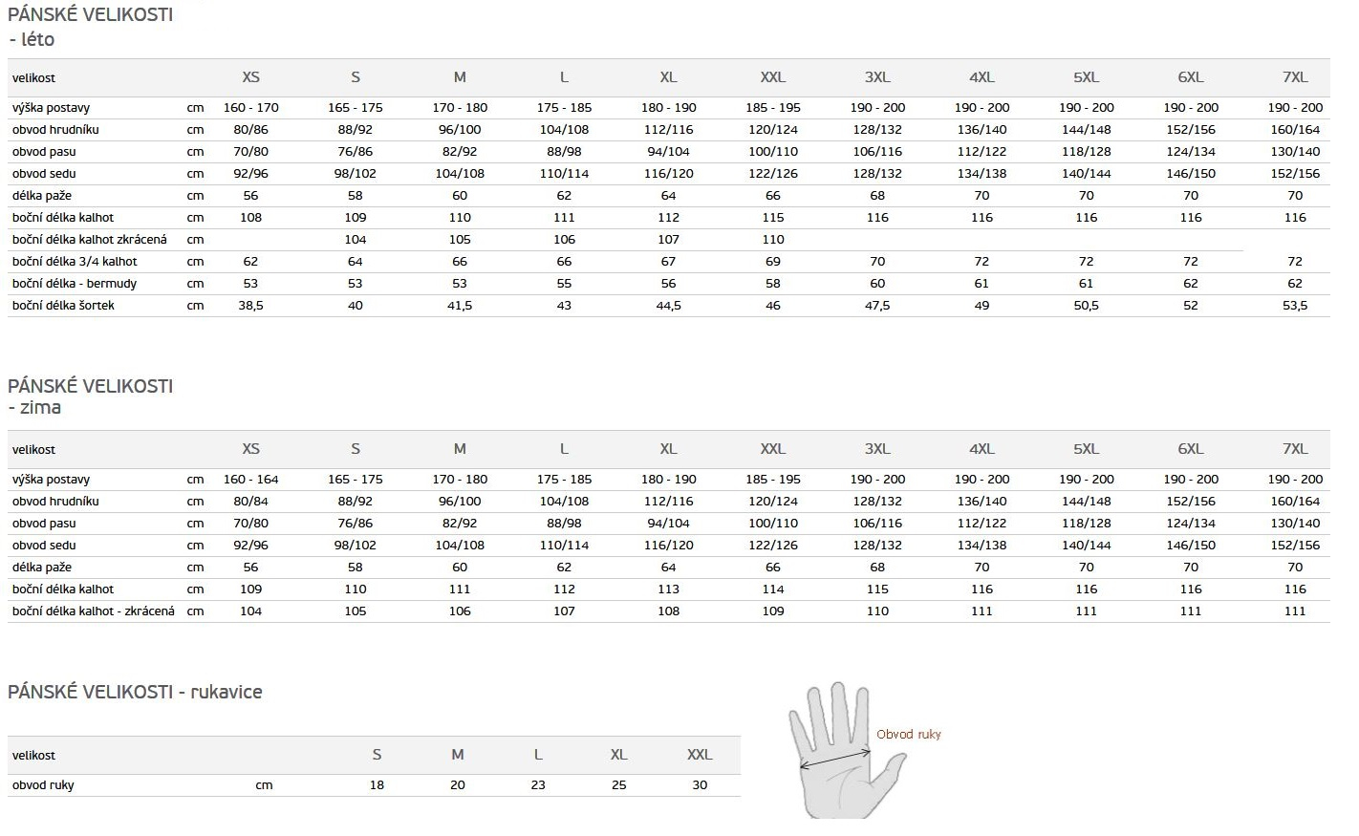1359x836 pixels.
Task: Click glove size S value 18
Action: (x=377, y=785)
